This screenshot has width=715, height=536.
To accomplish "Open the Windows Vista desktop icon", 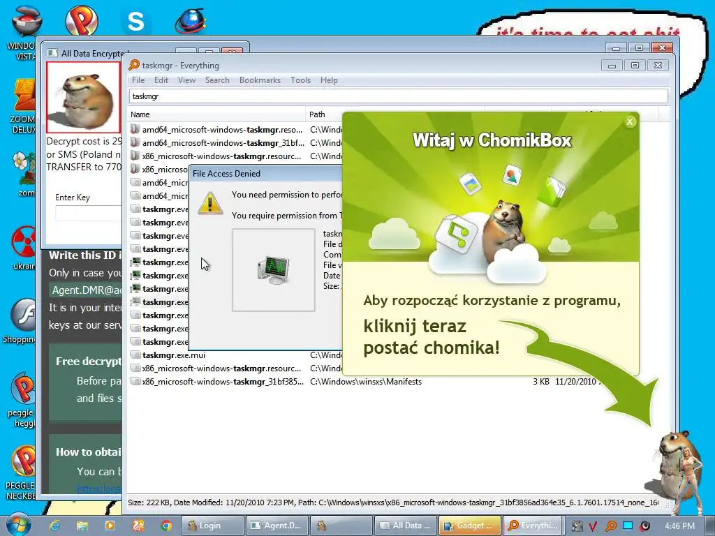I will 27,20.
